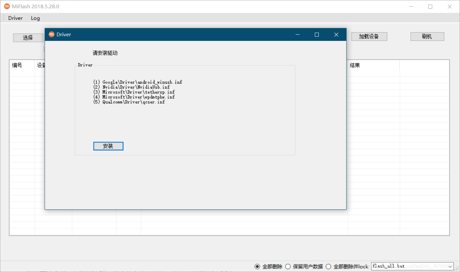Click the 请安装驱动 prompt text
This screenshot has height=272, width=460.
[105, 53]
